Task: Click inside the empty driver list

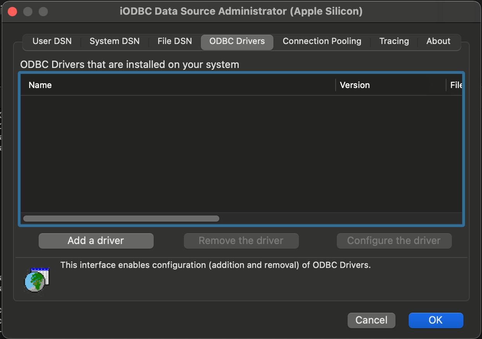Action: coord(239,151)
